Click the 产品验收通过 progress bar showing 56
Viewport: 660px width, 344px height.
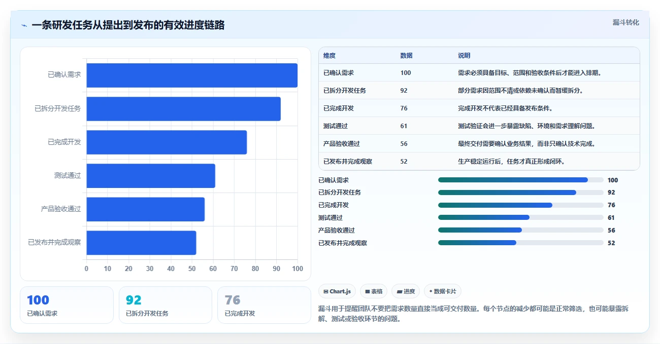tap(521, 230)
